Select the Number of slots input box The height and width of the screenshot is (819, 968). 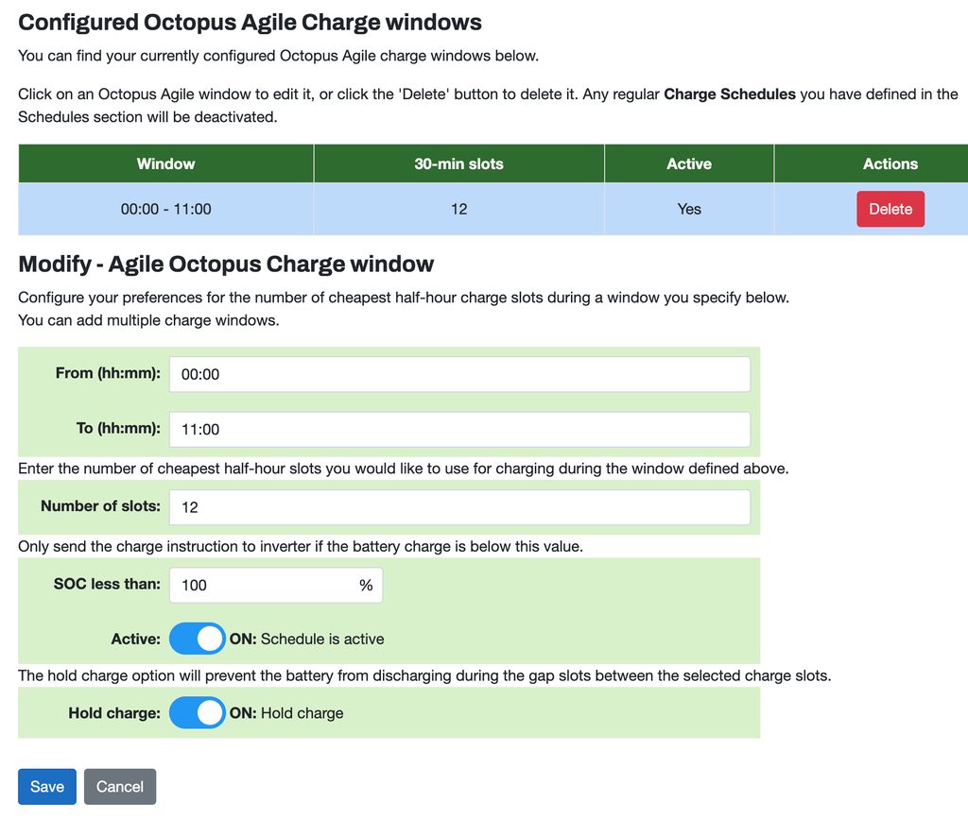[459, 507]
